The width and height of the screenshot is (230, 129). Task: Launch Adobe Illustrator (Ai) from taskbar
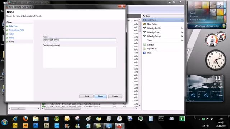tap(26, 125)
